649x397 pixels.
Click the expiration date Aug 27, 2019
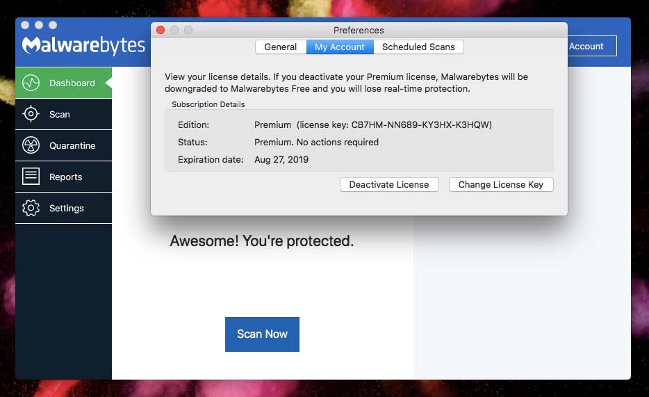(x=281, y=159)
